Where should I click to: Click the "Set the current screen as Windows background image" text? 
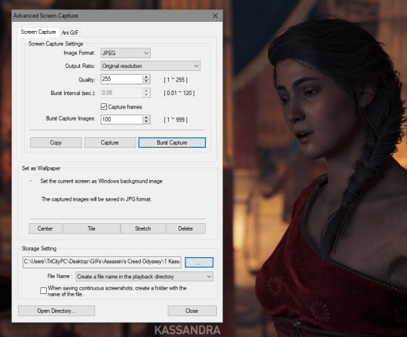pyautogui.click(x=101, y=181)
